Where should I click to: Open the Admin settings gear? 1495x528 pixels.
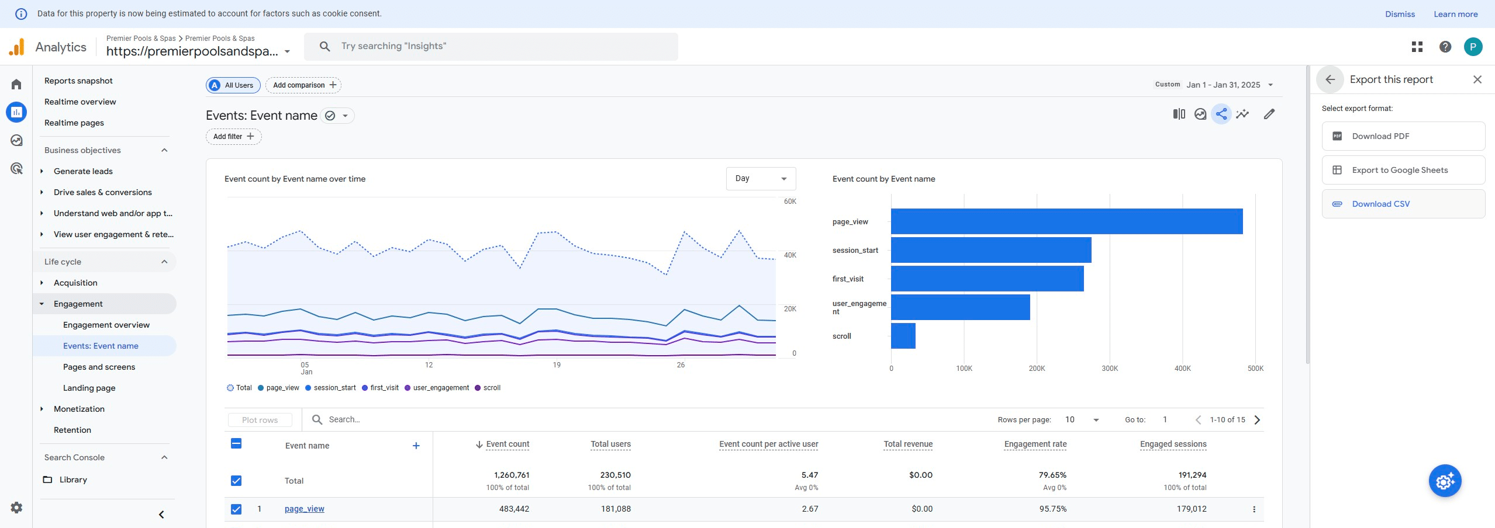click(16, 508)
